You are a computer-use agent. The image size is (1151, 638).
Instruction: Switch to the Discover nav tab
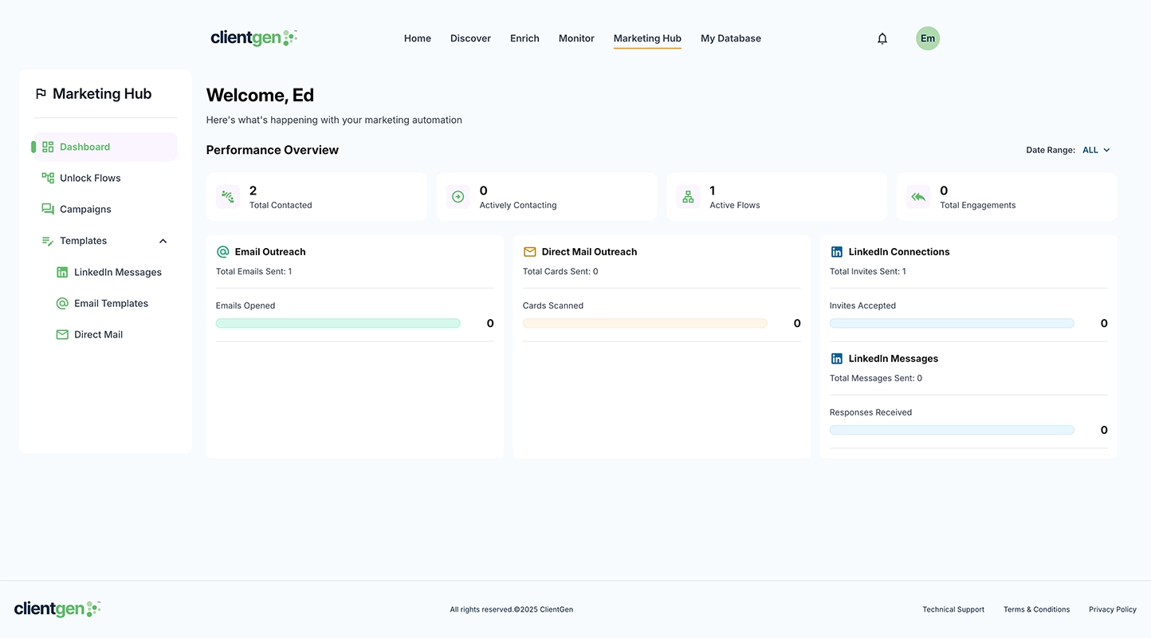tap(470, 38)
